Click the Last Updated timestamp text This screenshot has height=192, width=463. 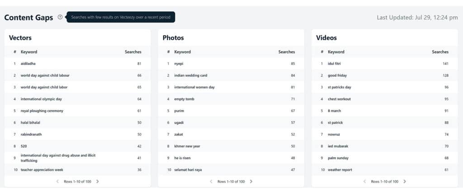[417, 18]
